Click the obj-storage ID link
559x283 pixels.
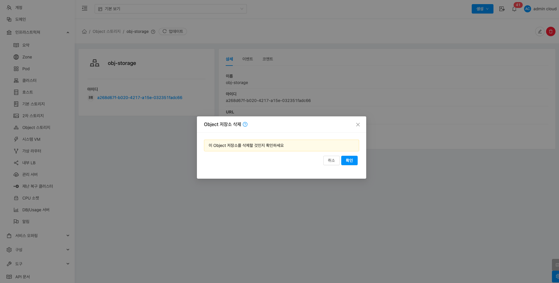pos(140,98)
